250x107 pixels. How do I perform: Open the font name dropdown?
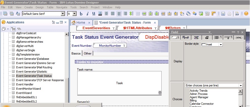(63, 14)
